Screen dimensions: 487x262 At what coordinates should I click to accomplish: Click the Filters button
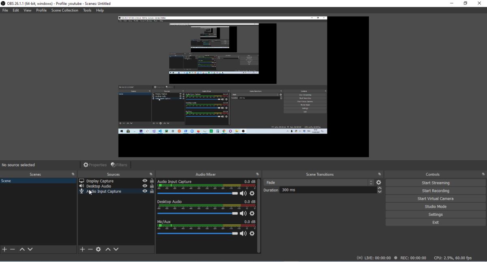[x=119, y=165]
